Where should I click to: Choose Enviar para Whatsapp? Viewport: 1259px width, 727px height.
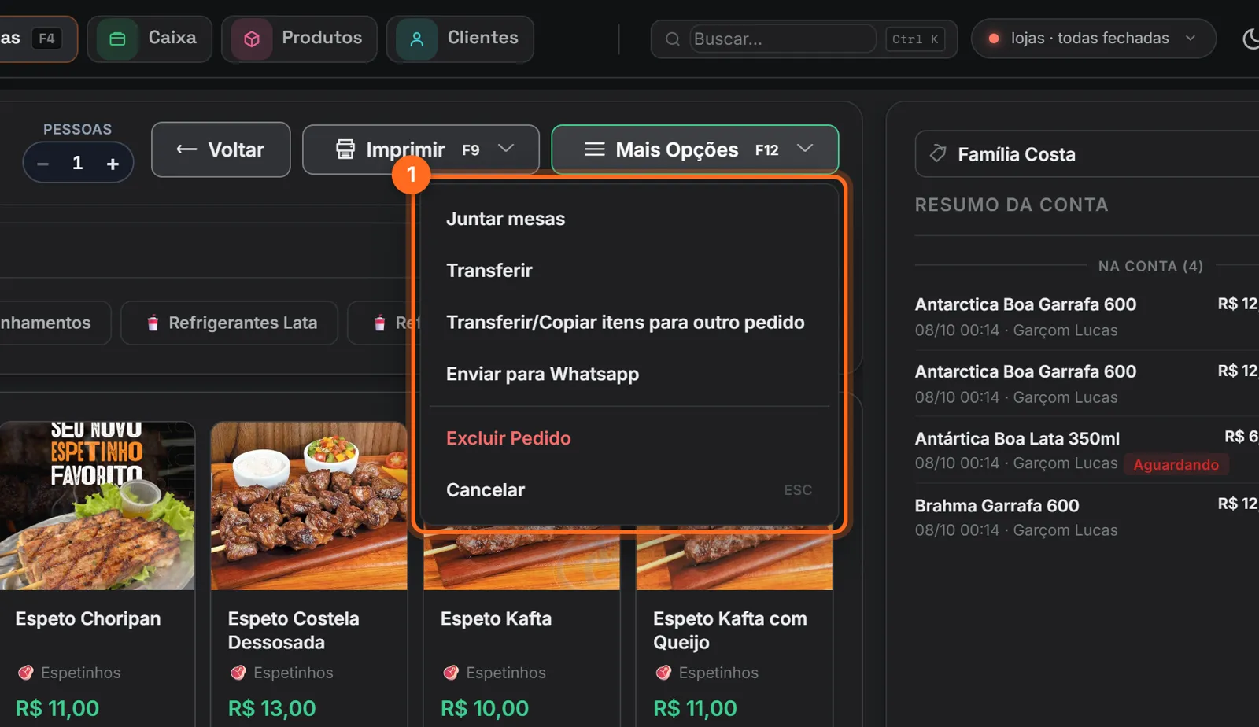[629, 374]
